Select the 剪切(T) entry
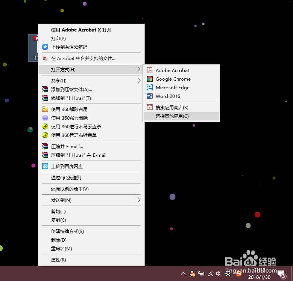 tap(91, 211)
